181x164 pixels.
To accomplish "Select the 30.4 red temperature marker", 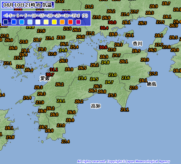I will [104, 28].
